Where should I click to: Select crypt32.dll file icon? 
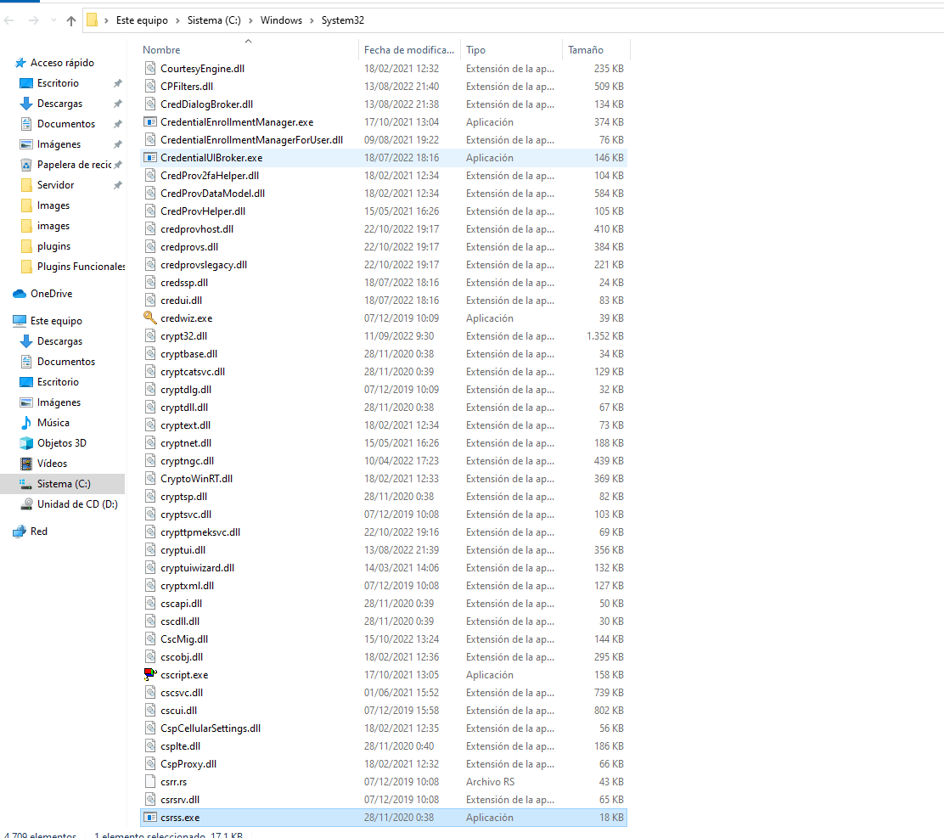(x=150, y=336)
